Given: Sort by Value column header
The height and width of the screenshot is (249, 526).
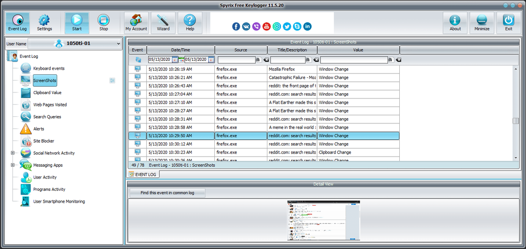Looking at the screenshot, I should pyautogui.click(x=359, y=50).
